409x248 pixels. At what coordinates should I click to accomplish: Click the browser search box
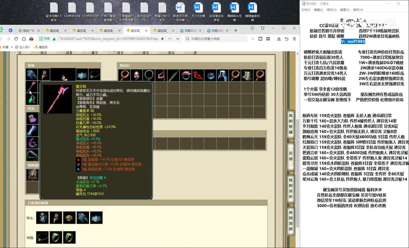tap(216, 39)
